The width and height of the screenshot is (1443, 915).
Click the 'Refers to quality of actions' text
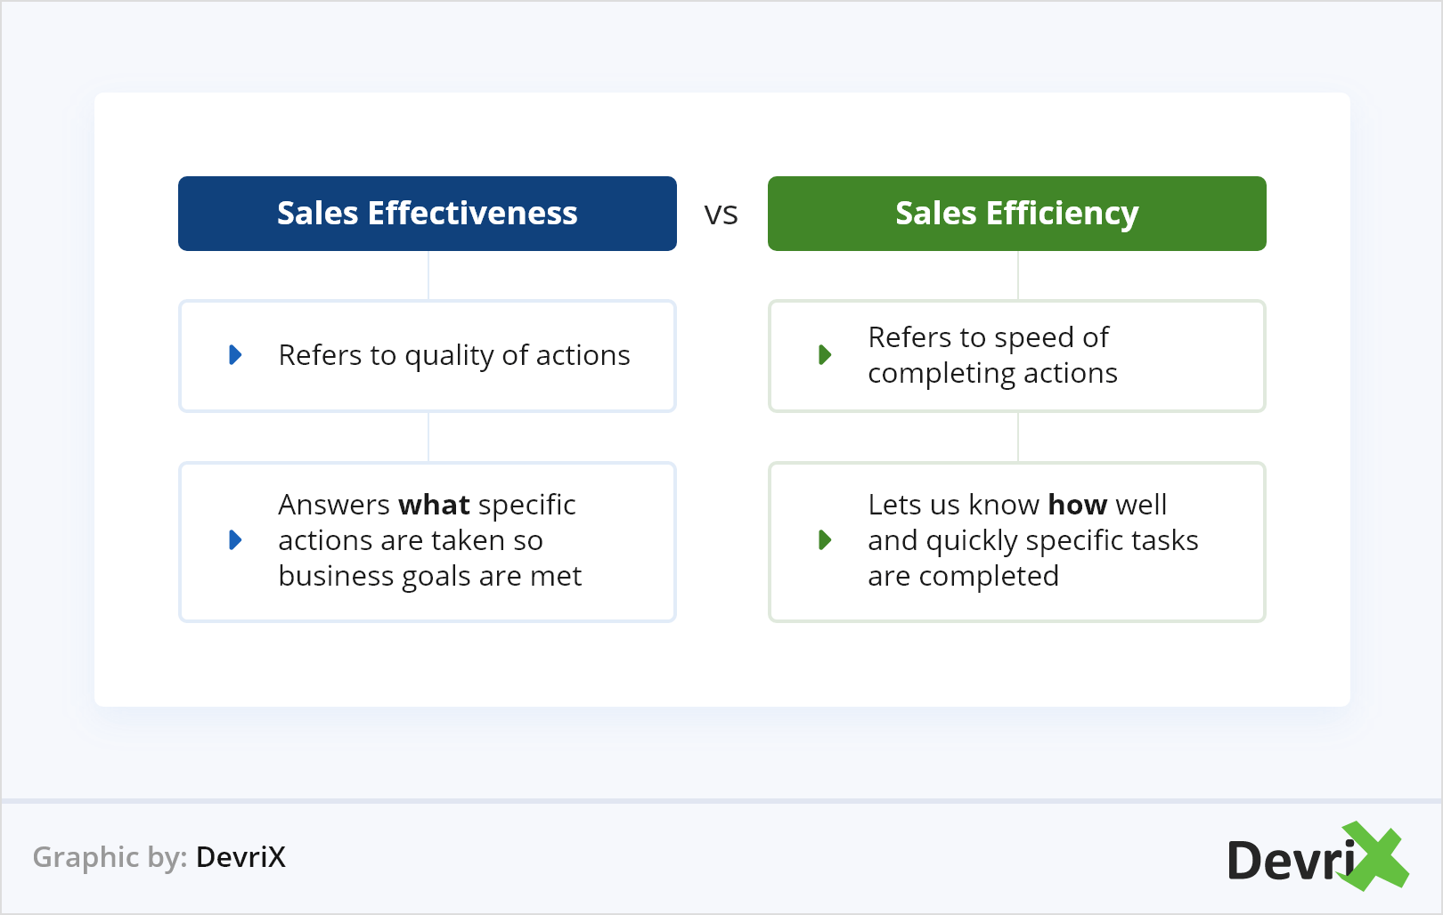coord(454,355)
